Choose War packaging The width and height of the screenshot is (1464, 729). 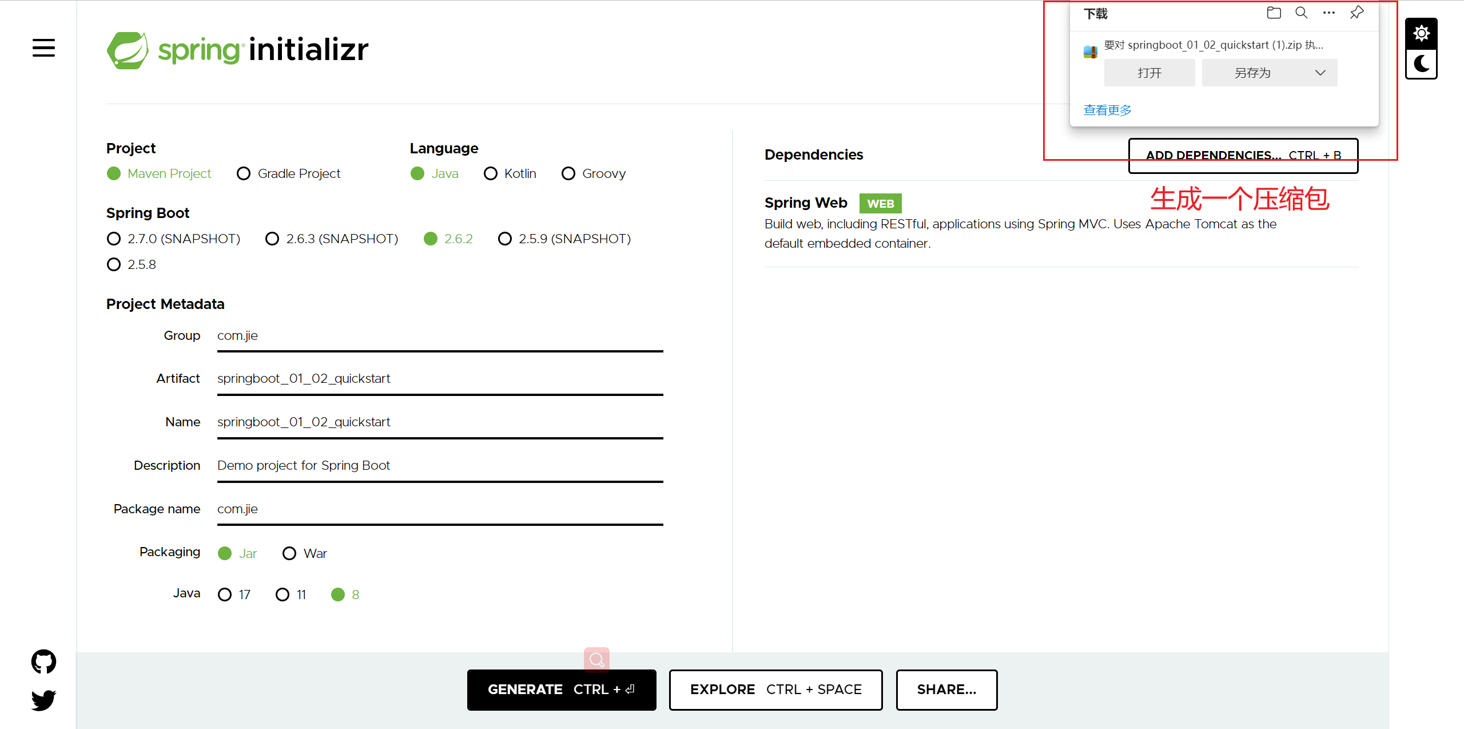click(305, 553)
